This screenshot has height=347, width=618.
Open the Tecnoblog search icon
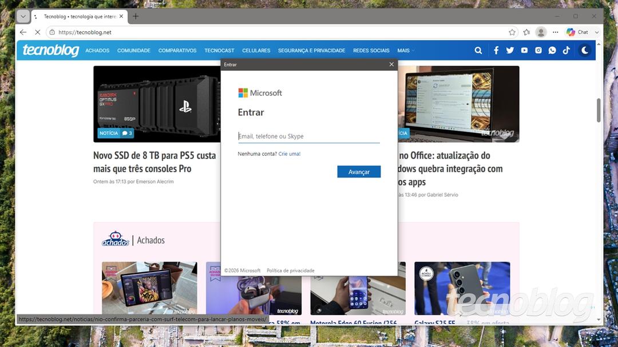tap(478, 50)
